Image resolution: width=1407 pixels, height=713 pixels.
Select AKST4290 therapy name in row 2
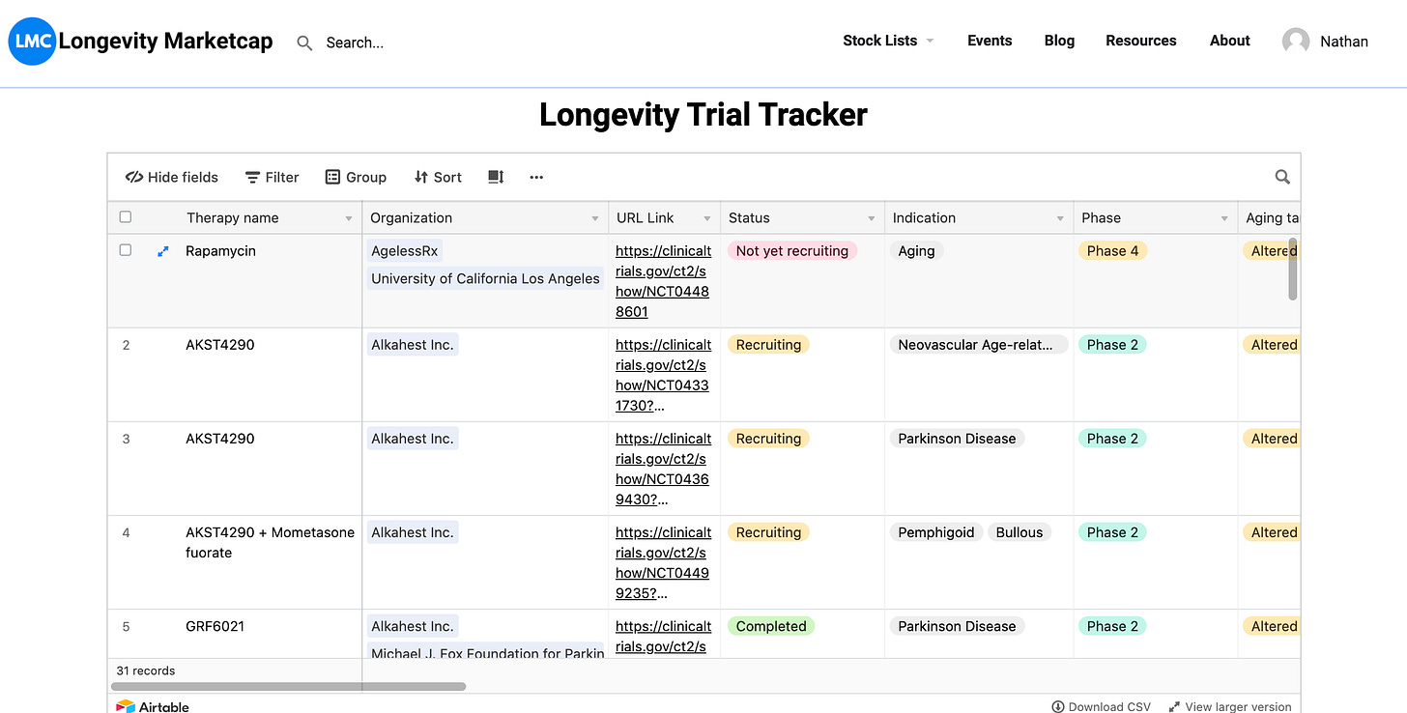pyautogui.click(x=220, y=345)
